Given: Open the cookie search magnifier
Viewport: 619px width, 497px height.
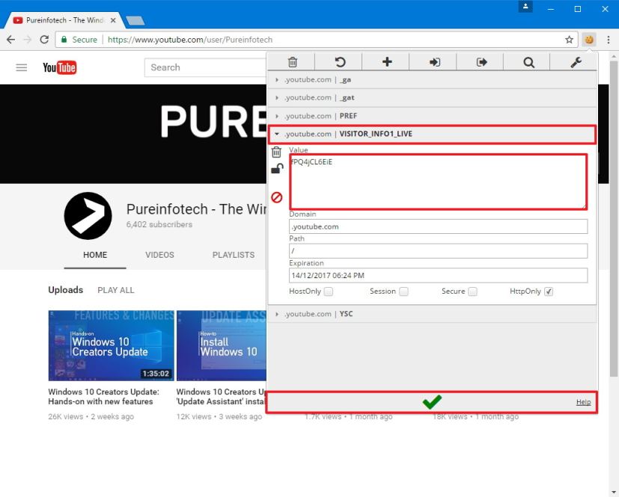Looking at the screenshot, I should tap(528, 62).
